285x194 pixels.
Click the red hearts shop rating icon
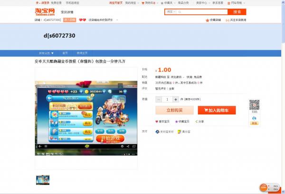(83, 20)
